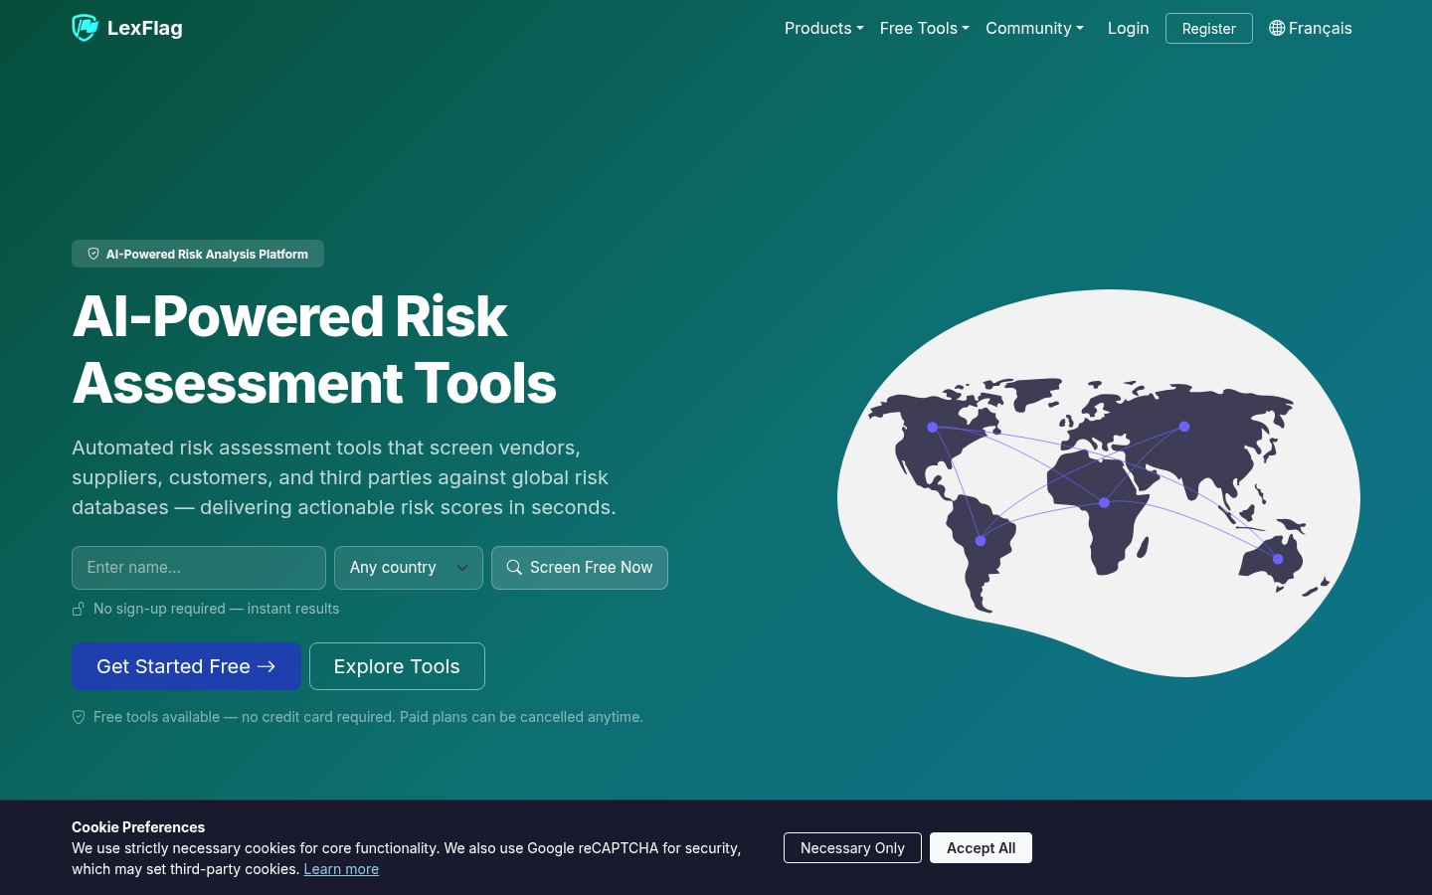The height and width of the screenshot is (895, 1432).
Task: Click the arrow icon on Get Started Free
Action: [x=267, y=666]
